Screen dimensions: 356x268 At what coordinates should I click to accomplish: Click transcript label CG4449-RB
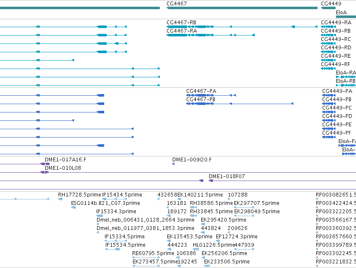(336, 31)
